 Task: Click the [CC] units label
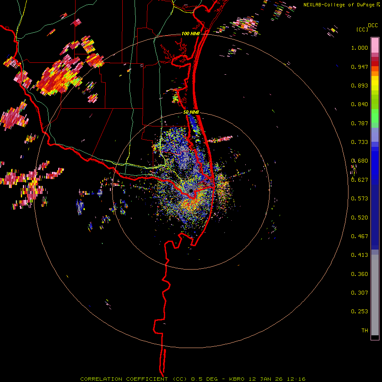click(x=362, y=29)
